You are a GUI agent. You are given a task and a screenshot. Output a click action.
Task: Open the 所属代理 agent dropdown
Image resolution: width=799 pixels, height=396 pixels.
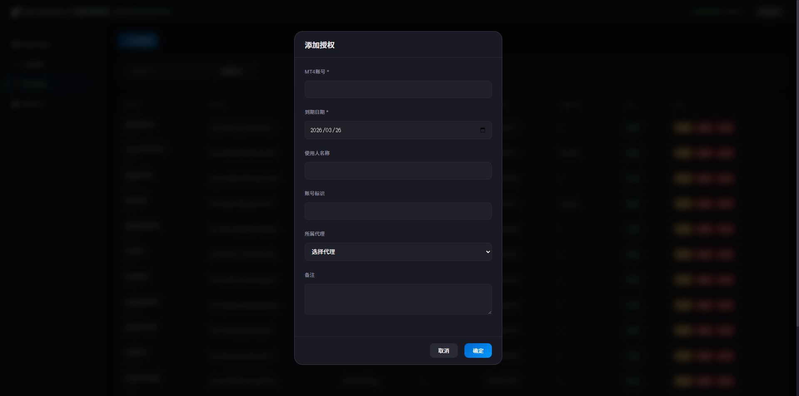tap(397, 252)
